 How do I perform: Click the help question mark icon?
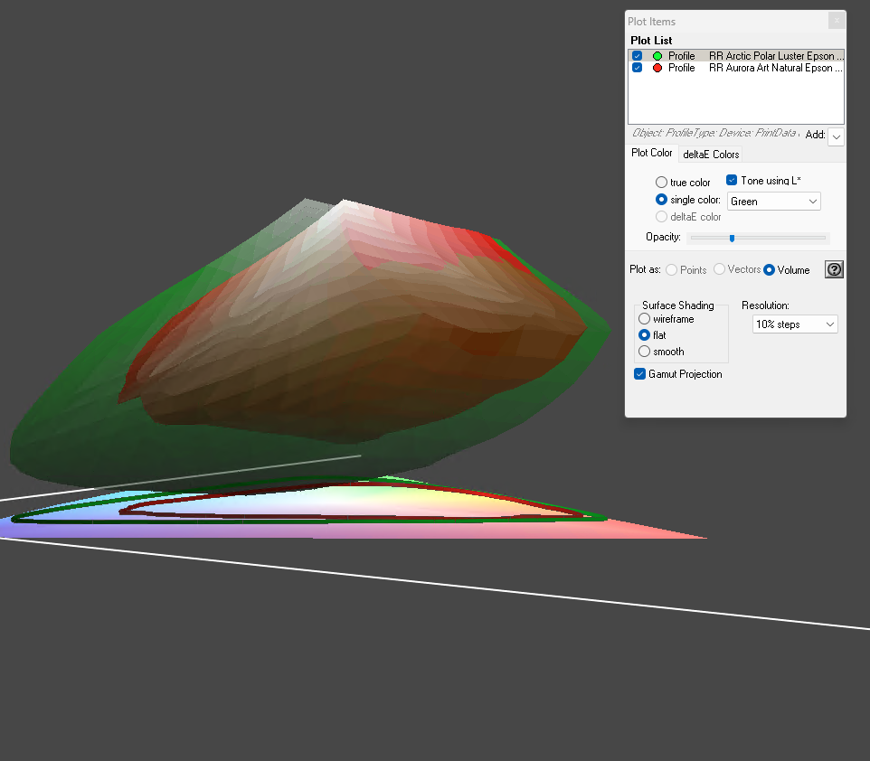click(834, 270)
